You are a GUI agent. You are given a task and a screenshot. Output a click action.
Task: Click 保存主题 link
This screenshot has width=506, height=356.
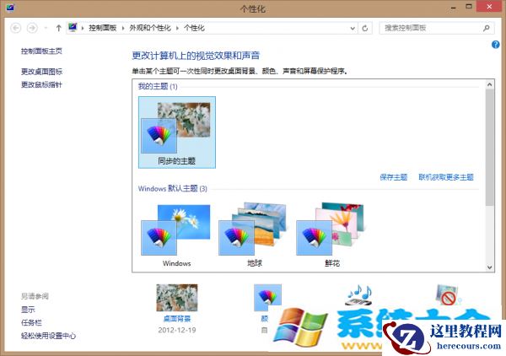(393, 177)
